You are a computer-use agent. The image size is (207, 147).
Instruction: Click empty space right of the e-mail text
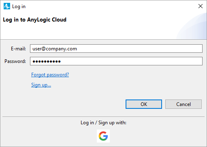(x=139, y=49)
